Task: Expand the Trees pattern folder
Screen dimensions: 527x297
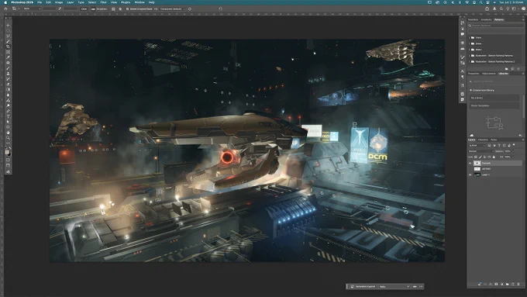Action: point(469,37)
